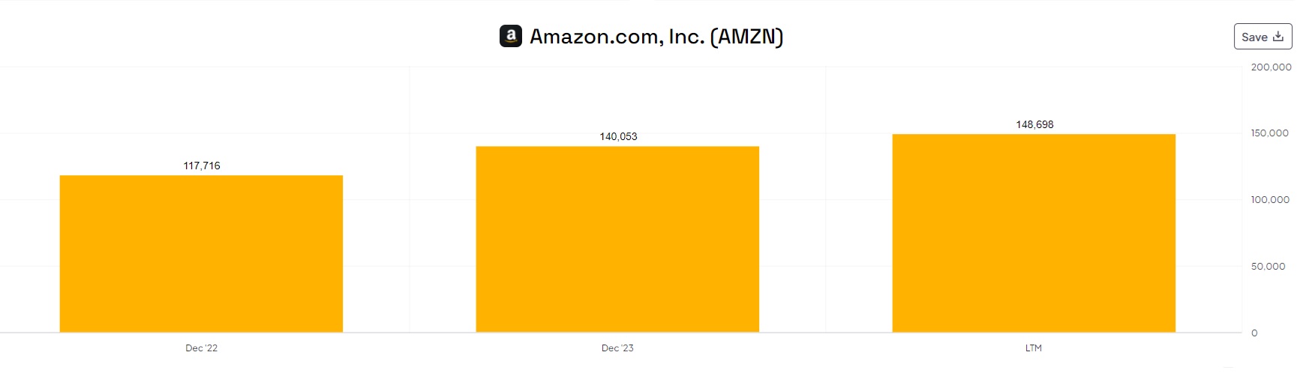Image resolution: width=1309 pixels, height=382 pixels.
Task: Click the 140,053 value label
Action: [618, 136]
